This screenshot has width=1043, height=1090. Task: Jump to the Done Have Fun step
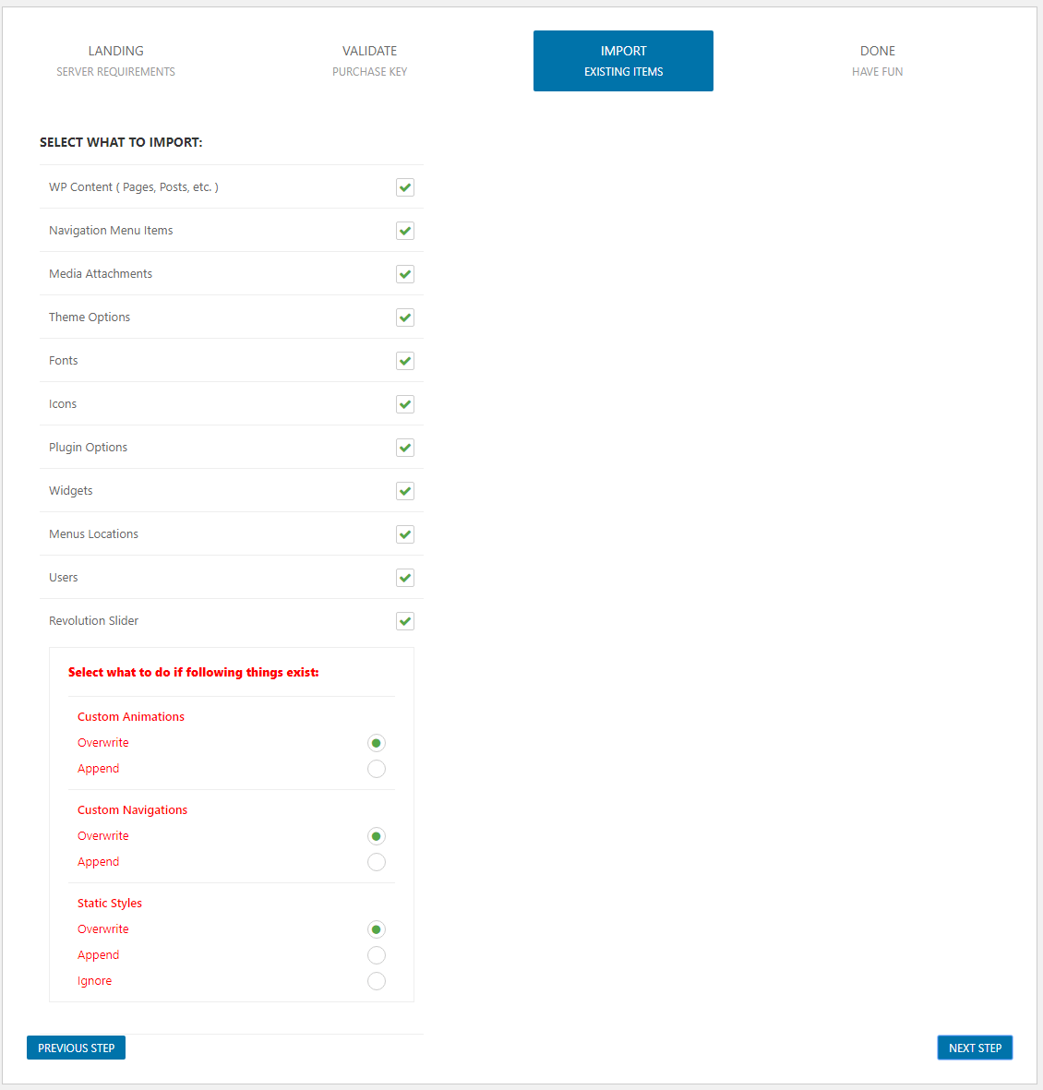878,61
